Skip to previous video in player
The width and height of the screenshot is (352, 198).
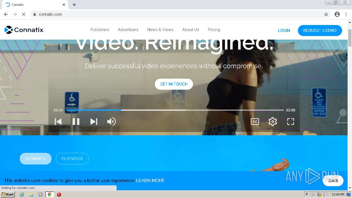point(58,122)
